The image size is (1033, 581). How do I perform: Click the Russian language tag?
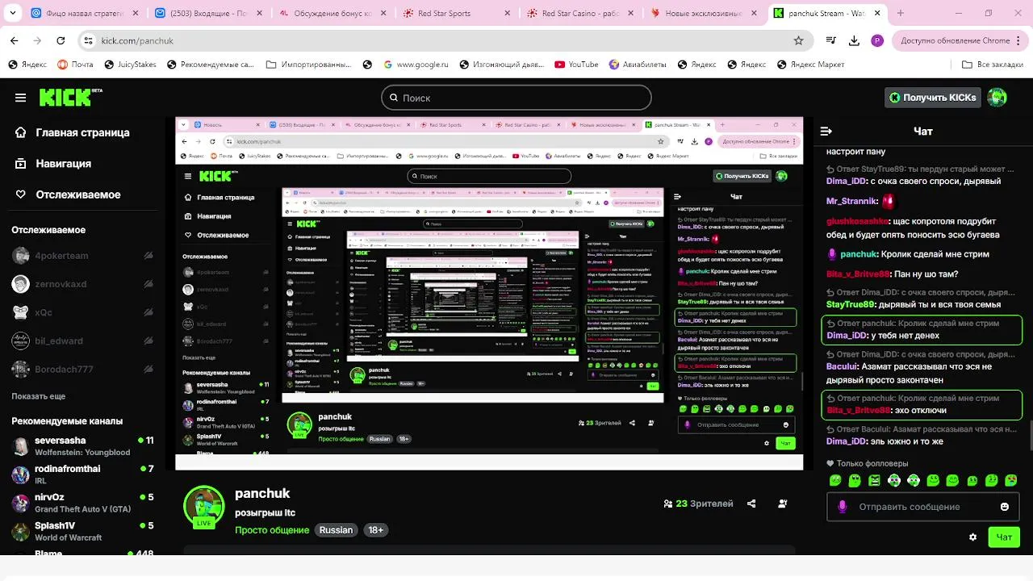pos(336,530)
